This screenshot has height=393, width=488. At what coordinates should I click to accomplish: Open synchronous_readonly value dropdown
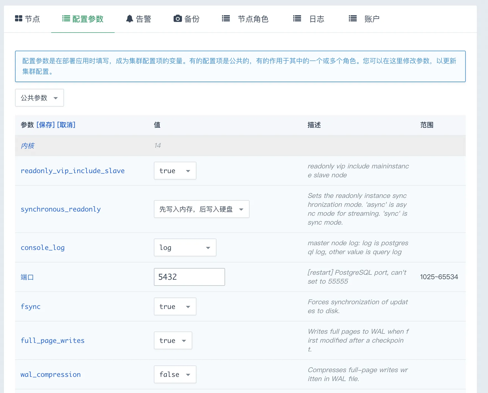click(202, 209)
